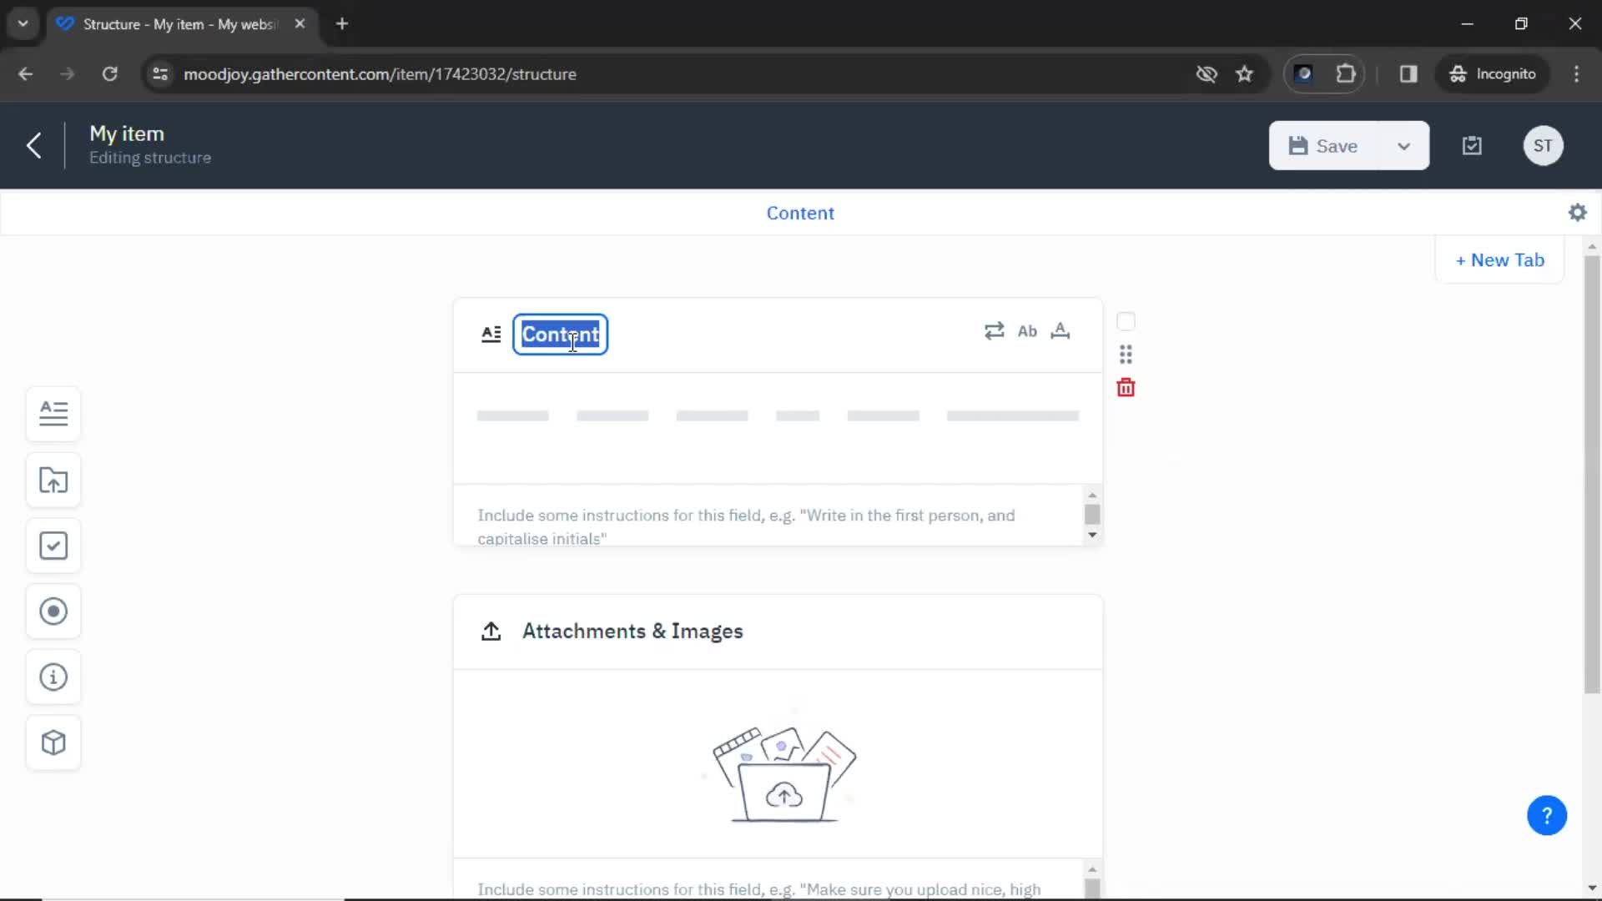The image size is (1602, 901).
Task: Click the plain text 'Ab' toggle
Action: tap(1026, 330)
